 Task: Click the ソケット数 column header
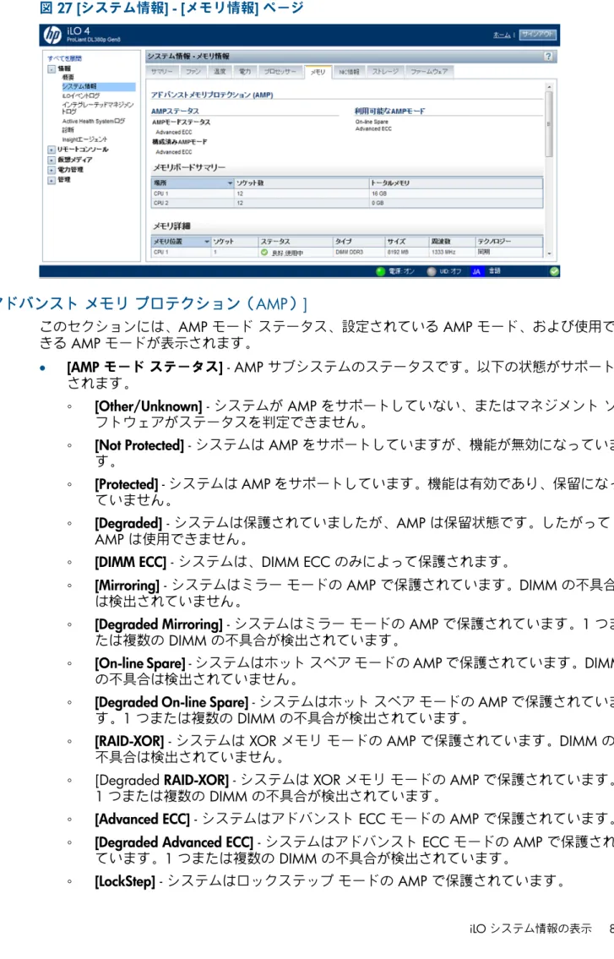click(301, 183)
